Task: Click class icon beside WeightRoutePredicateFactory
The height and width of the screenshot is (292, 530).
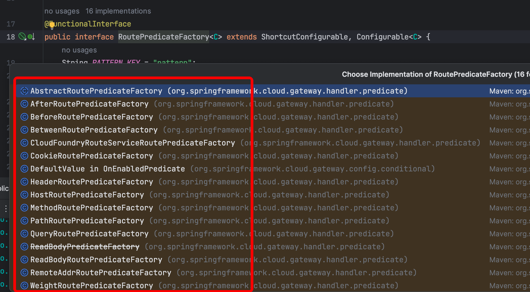Action: (24, 286)
